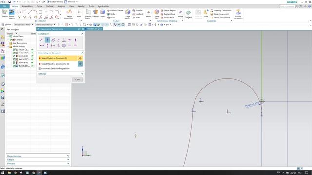Select the Circle sketch tool
Screen dimensions: 312x175
pyautogui.click(x=40, y=12)
